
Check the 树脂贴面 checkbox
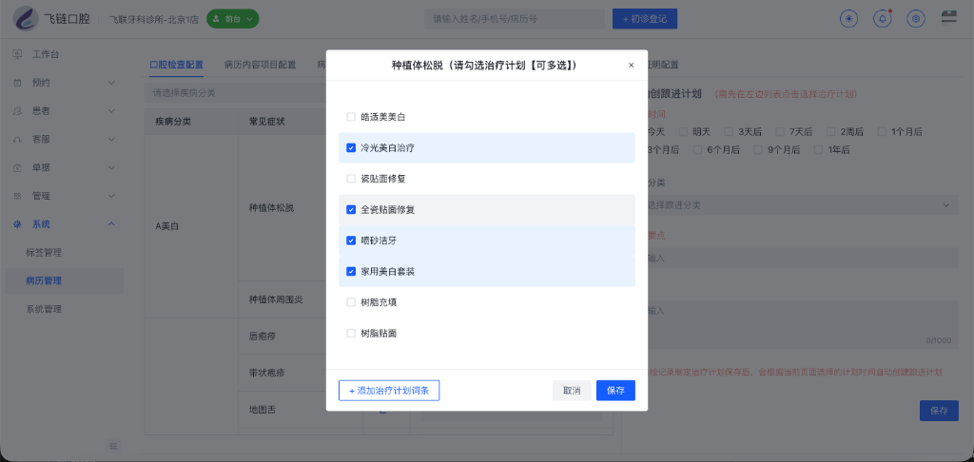tap(351, 334)
